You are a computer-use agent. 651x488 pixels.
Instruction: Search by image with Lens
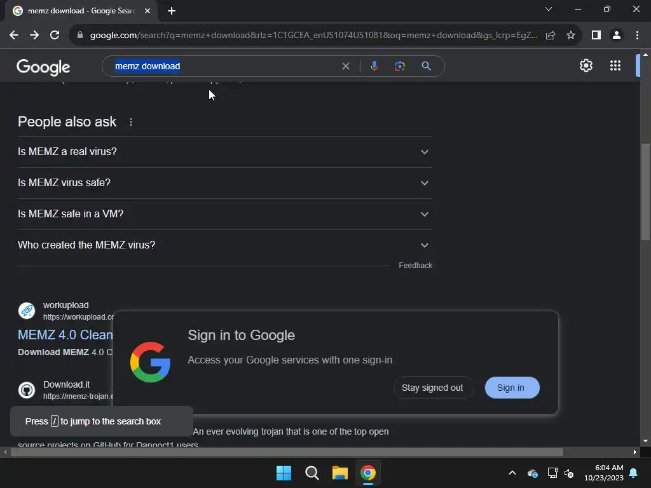[399, 66]
